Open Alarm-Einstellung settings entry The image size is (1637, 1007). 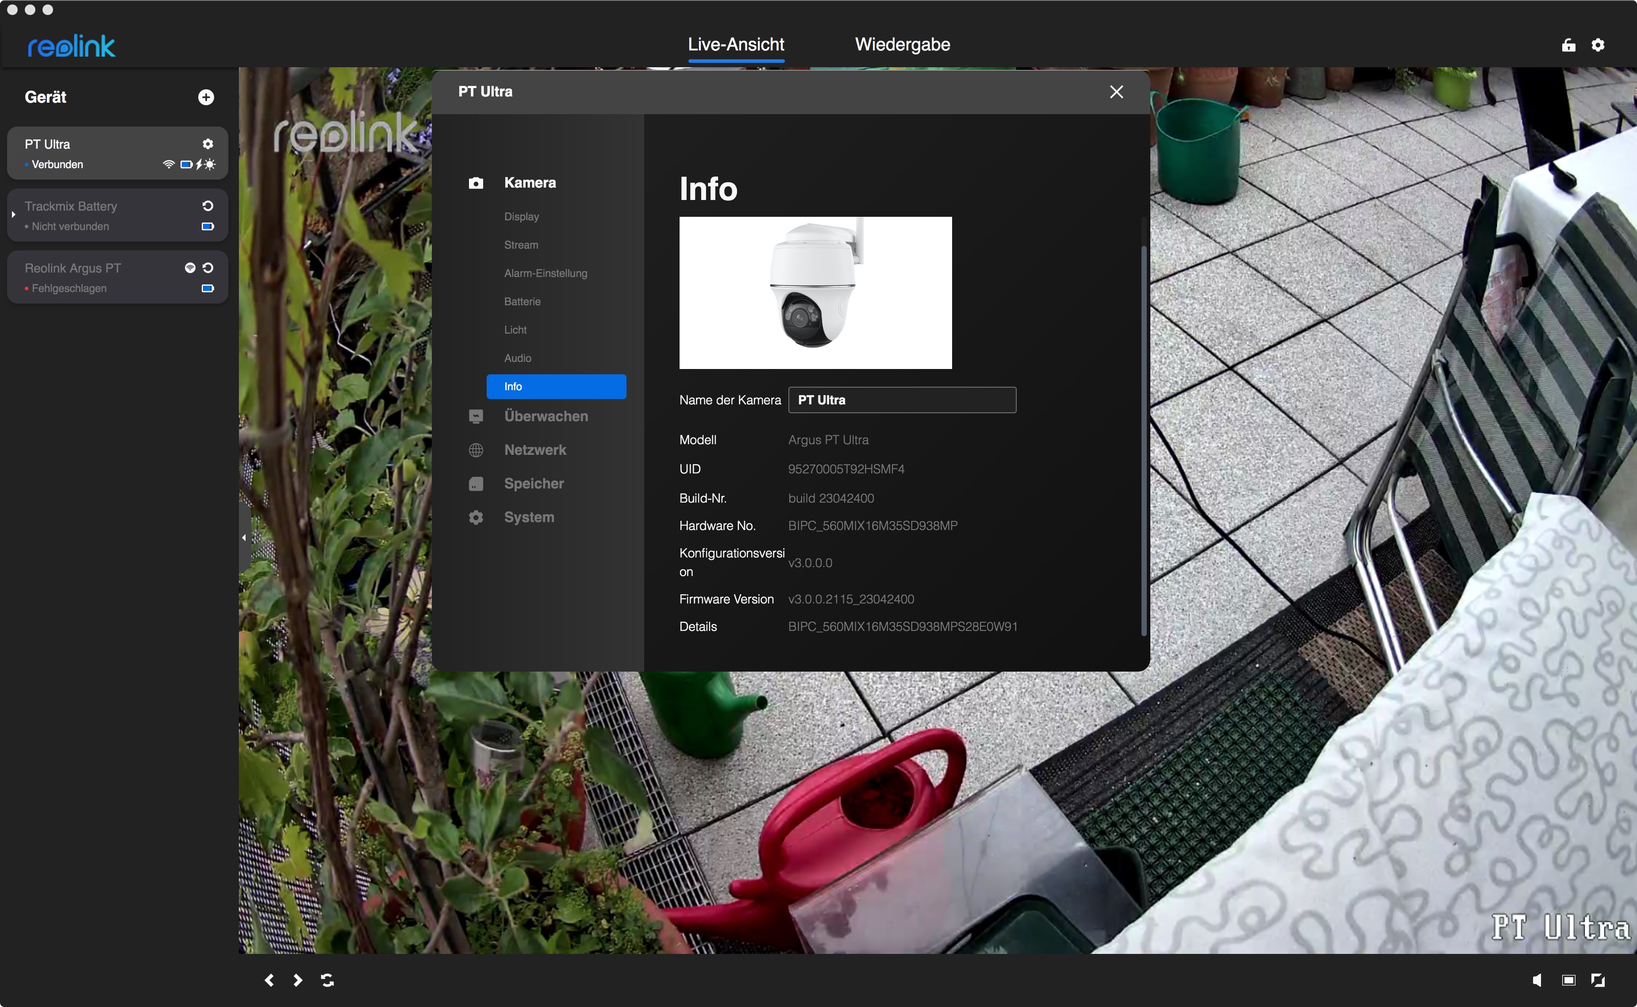coord(546,273)
